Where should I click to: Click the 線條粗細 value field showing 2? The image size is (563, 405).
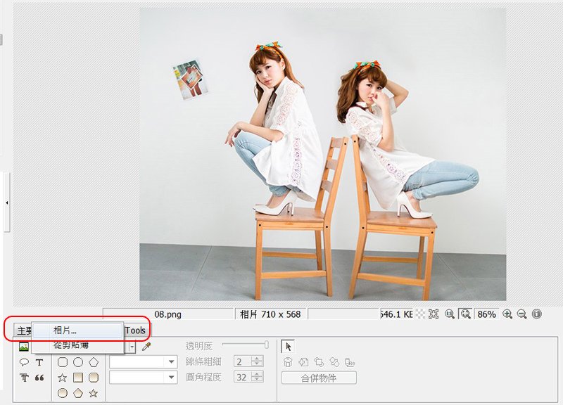[242, 361]
